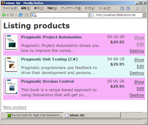
Task: Click Edit for Pragmatic Unit Testing (C#)
Action: coord(140,66)
